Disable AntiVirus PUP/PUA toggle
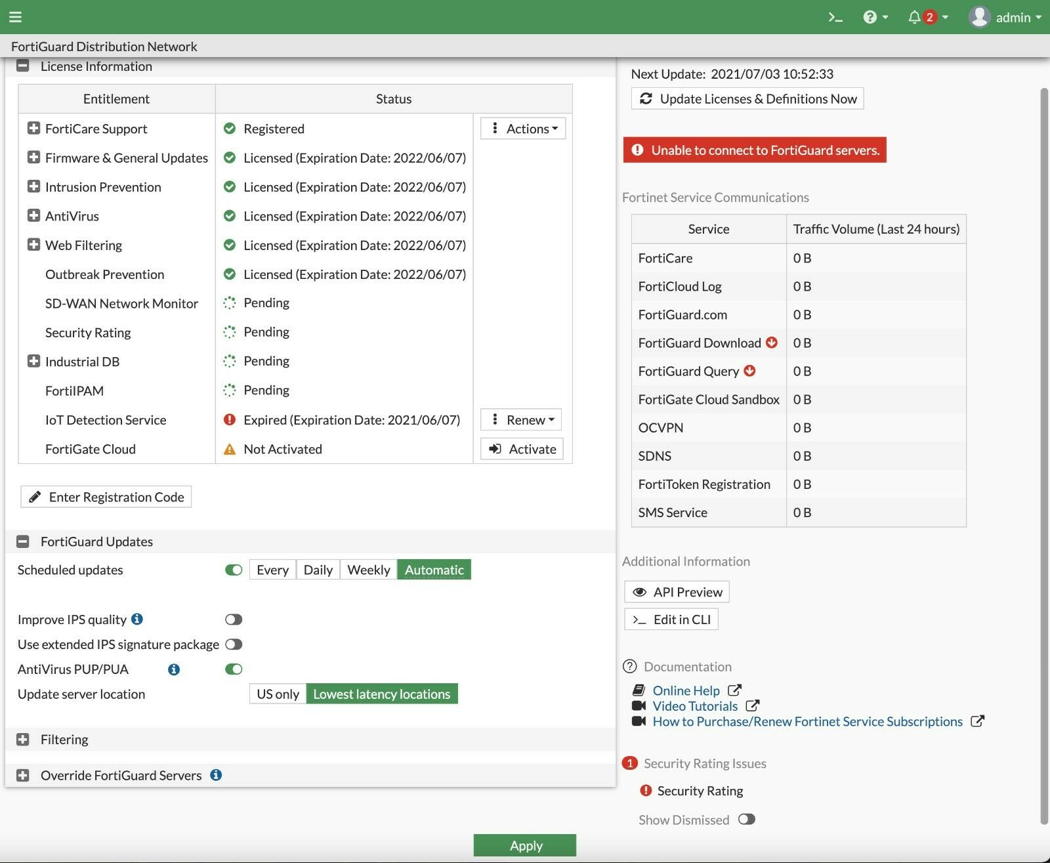Image resolution: width=1050 pixels, height=863 pixels. point(234,669)
